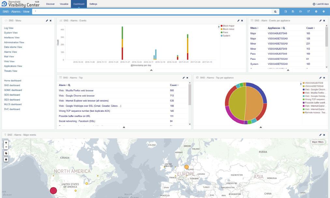Toggle the Pass legend entry
The image size is (330, 198).
(x=224, y=32)
